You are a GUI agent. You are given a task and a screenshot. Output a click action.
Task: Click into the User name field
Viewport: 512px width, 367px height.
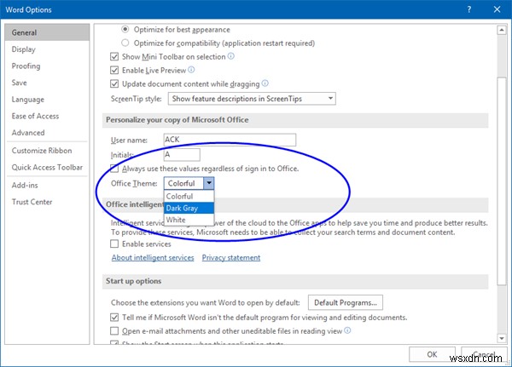tap(230, 140)
